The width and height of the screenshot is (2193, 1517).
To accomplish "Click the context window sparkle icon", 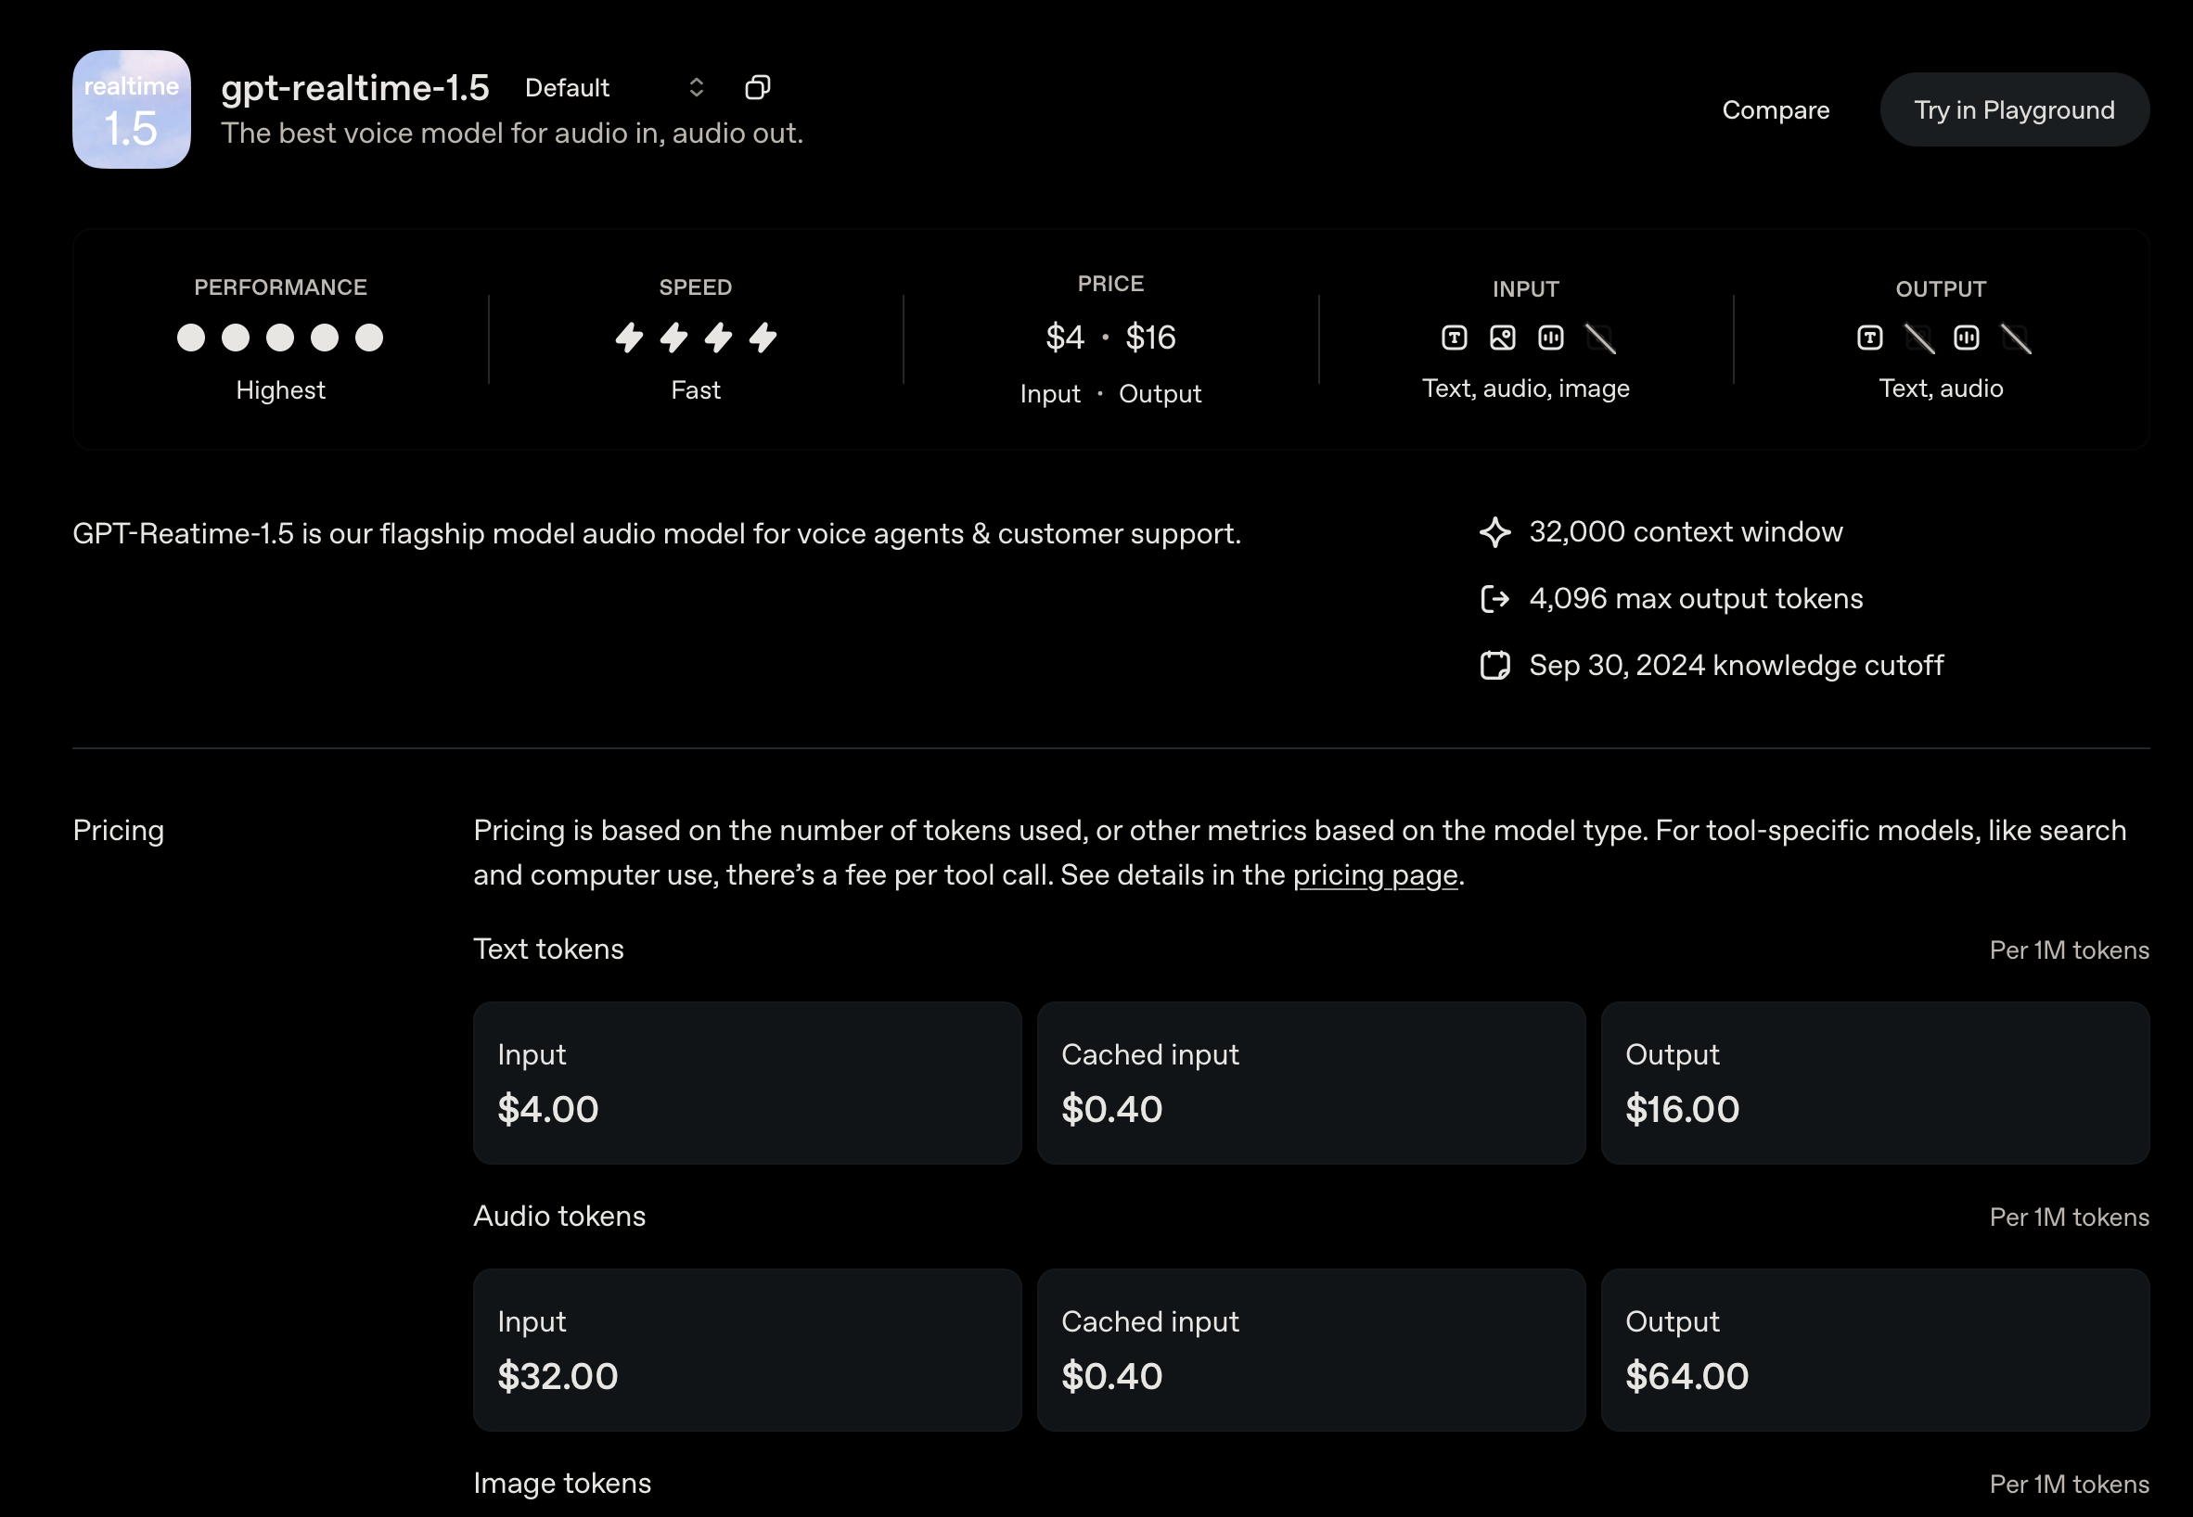I will click(1495, 532).
